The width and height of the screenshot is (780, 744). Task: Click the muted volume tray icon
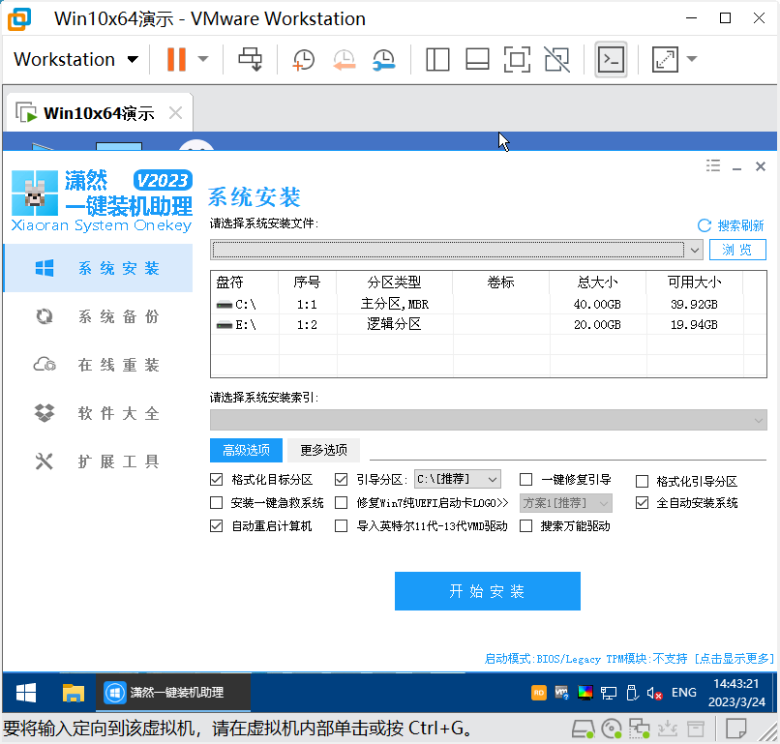pyautogui.click(x=654, y=693)
